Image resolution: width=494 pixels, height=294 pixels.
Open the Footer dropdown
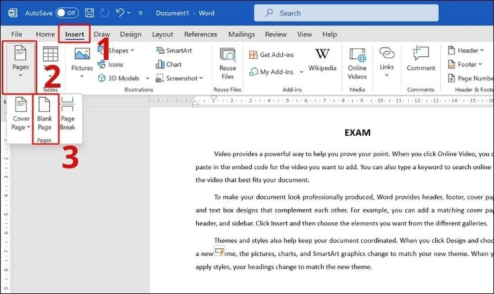pos(465,64)
